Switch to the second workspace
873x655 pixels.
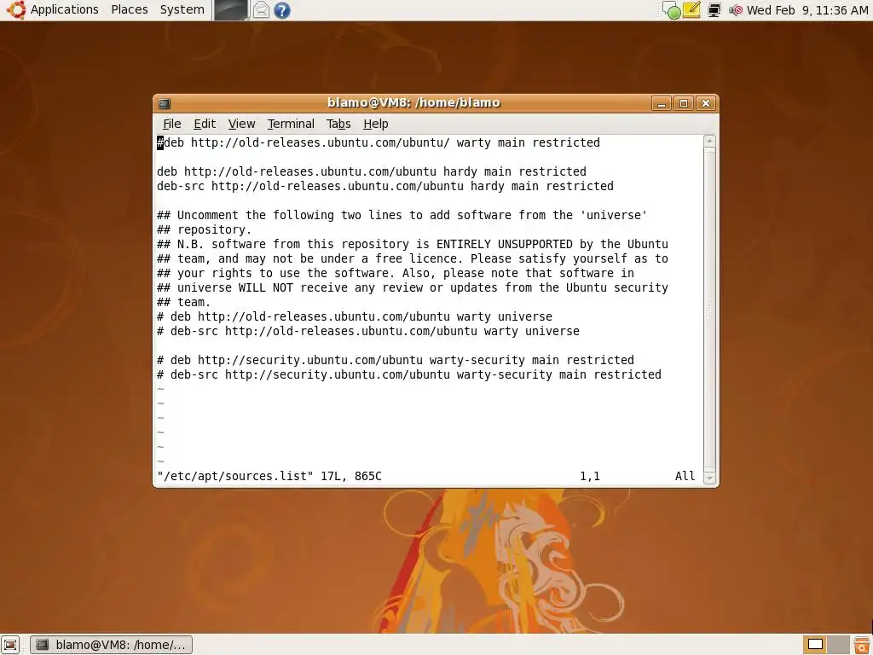coord(839,645)
